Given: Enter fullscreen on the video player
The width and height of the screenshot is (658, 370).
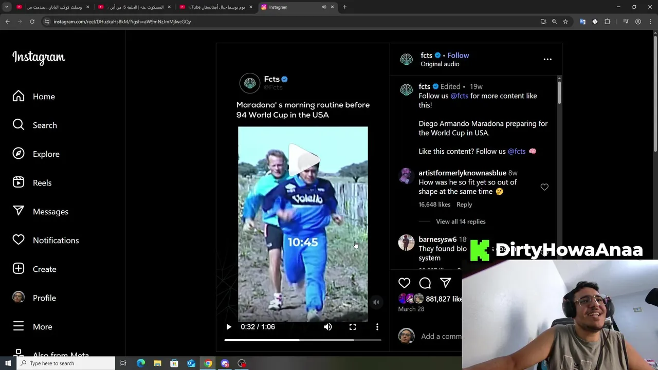Looking at the screenshot, I should click(353, 327).
